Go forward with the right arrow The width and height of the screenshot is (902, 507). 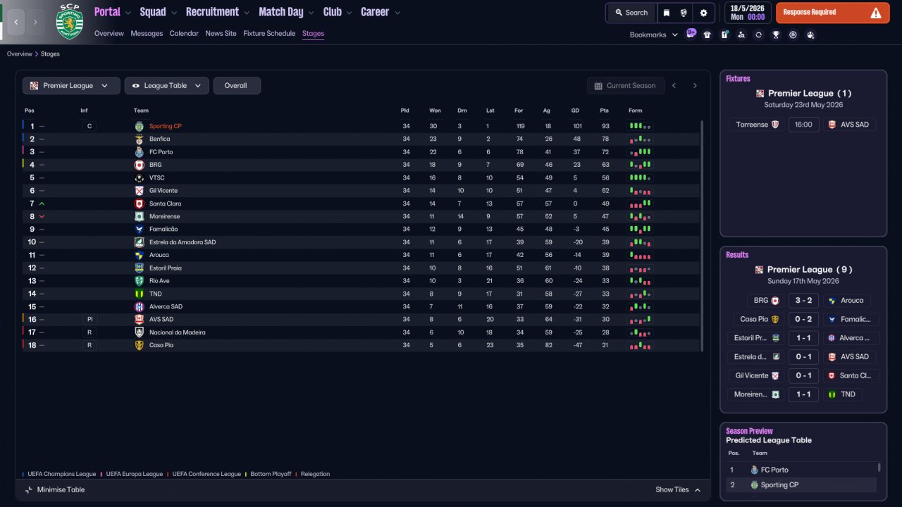coord(35,22)
